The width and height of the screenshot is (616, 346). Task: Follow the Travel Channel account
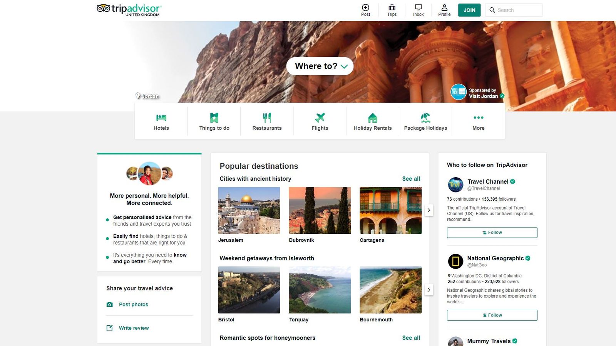point(492,232)
